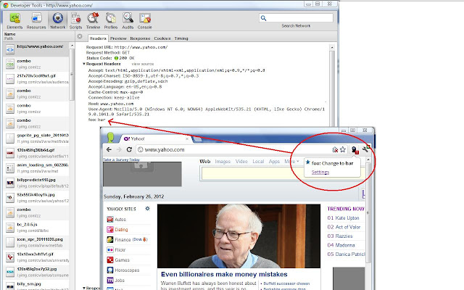Open the Elements panel in Developer Tools
464x290 pixels.
11,20
